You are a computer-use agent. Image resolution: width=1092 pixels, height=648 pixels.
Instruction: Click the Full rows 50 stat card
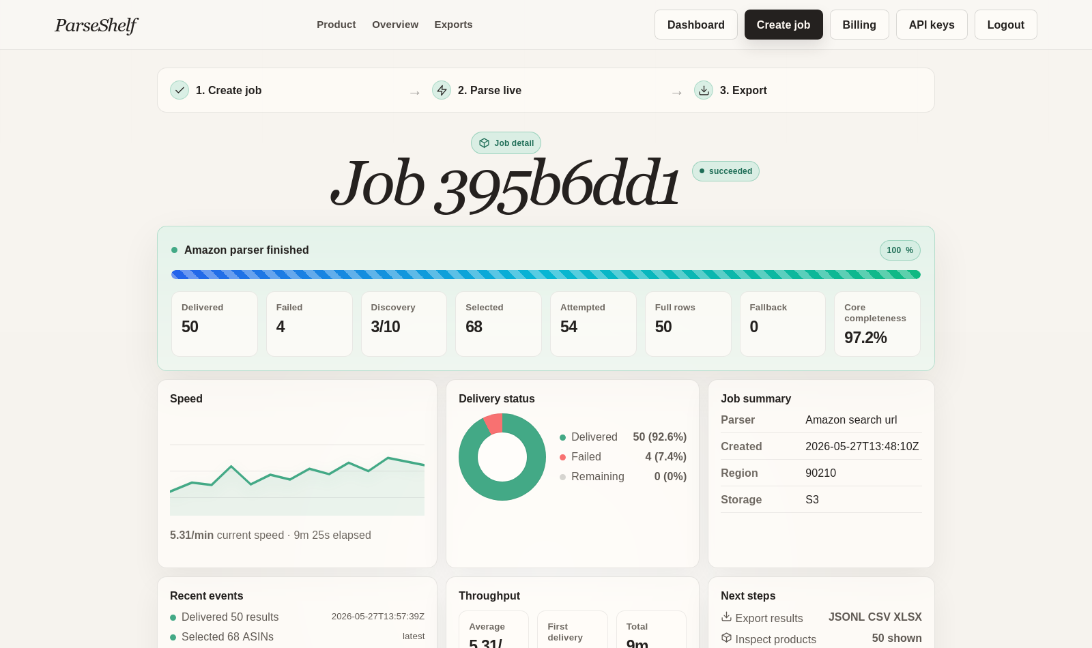[x=688, y=324]
